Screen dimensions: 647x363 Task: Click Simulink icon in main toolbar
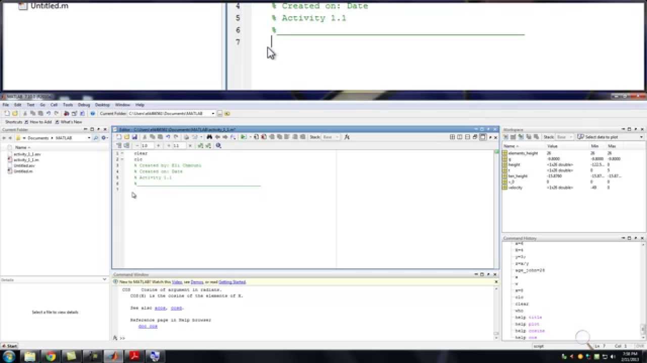(66, 113)
